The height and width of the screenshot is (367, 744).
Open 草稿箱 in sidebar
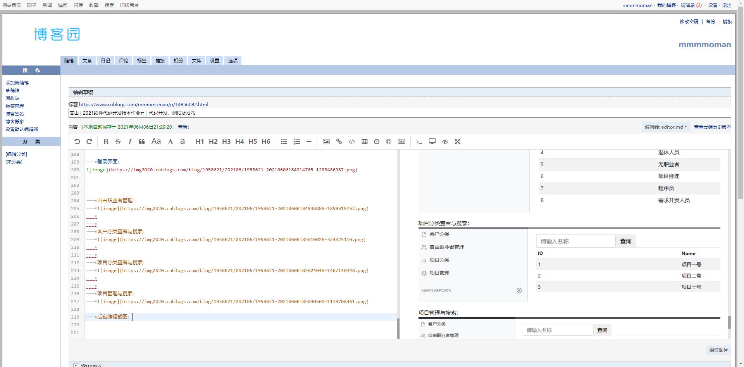coord(12,91)
